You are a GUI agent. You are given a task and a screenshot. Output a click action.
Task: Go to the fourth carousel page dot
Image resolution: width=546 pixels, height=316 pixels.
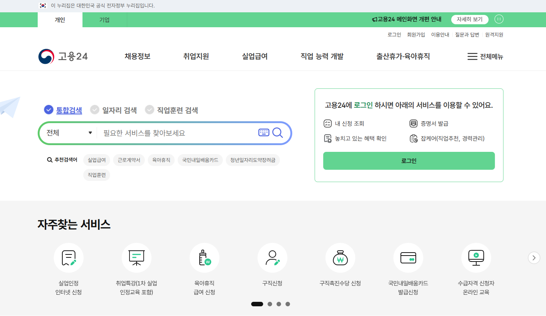click(x=288, y=304)
